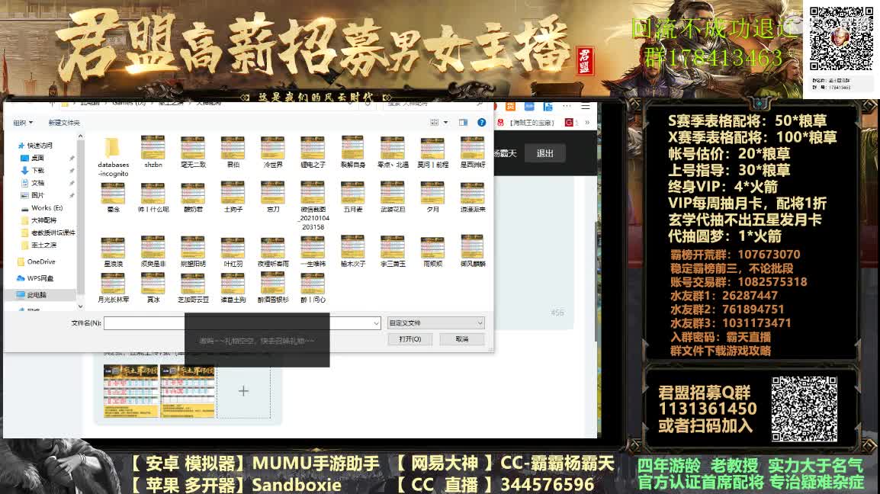This screenshot has width=880, height=494.
Task: Select the 五月麦 image file
Action: pyautogui.click(x=352, y=197)
